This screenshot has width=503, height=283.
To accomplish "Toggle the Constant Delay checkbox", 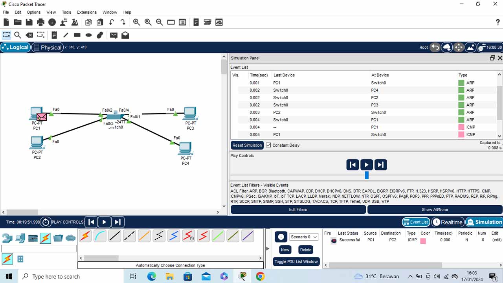I will [x=268, y=145].
